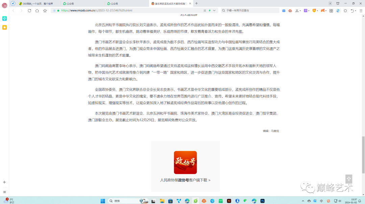Open the browser settings gear
This screenshot has height=204, width=365.
tap(344, 10)
